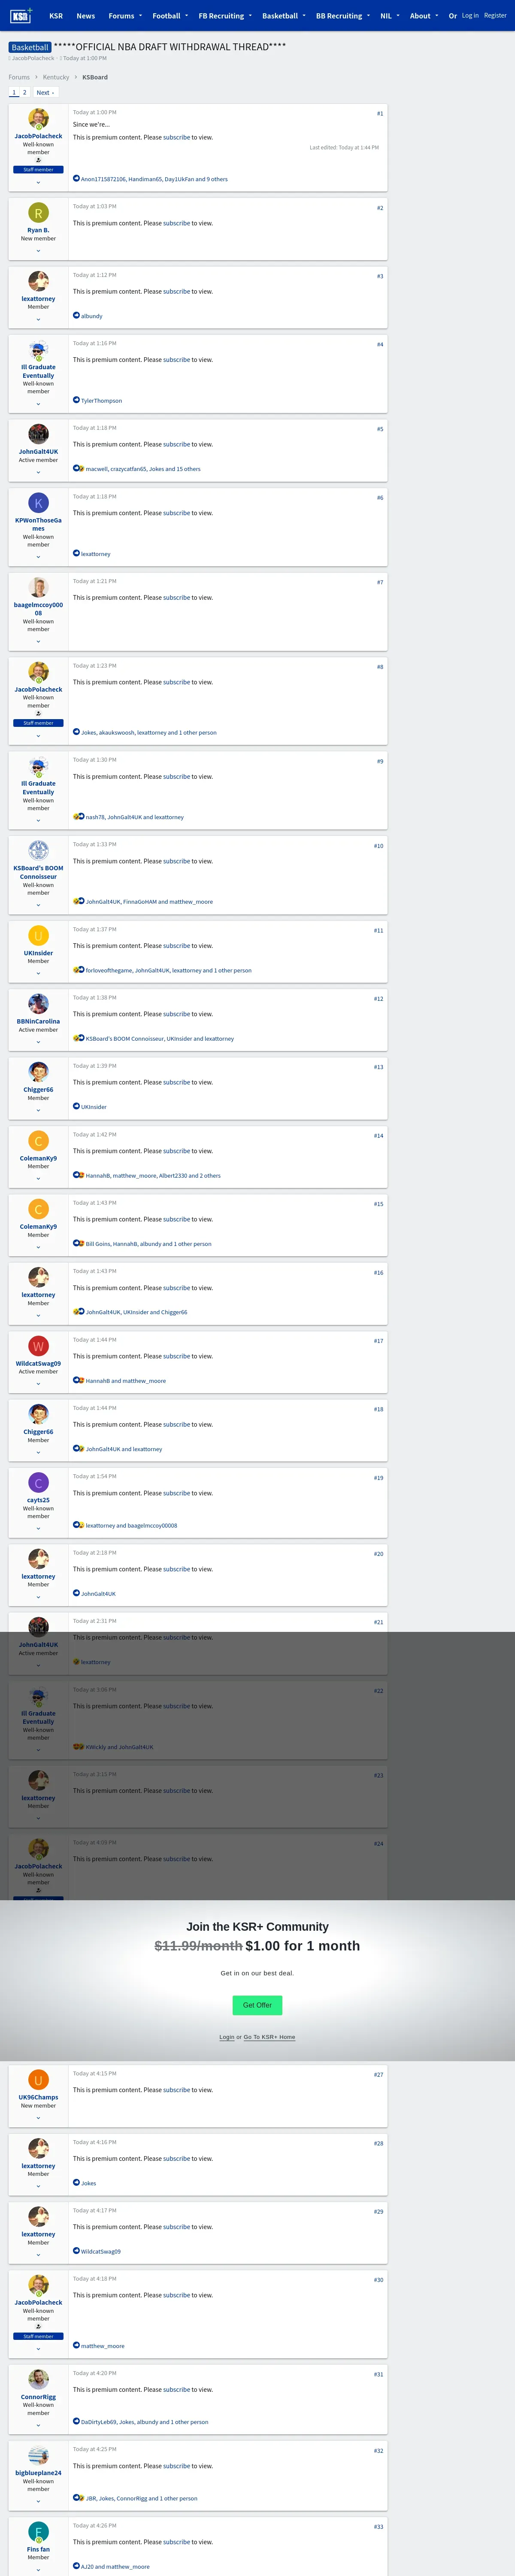Expand chevron under KPWonThoseGames

(38, 557)
